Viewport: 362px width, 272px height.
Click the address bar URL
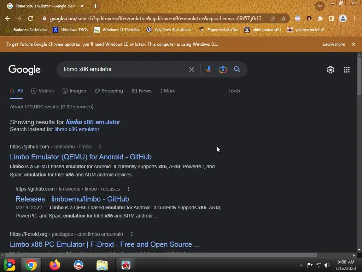(157, 18)
